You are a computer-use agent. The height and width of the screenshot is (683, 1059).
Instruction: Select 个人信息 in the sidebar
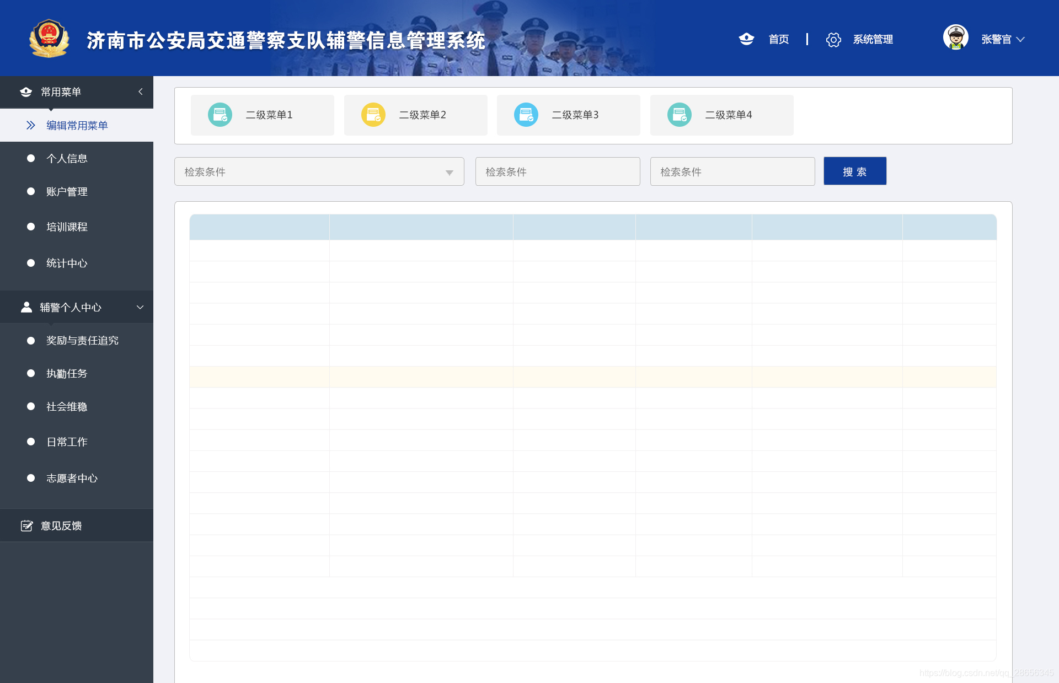[67, 159]
